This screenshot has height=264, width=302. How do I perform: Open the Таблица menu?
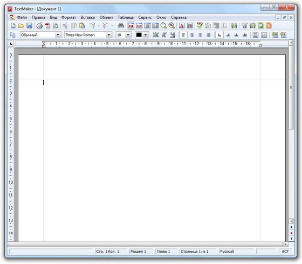coord(126,17)
